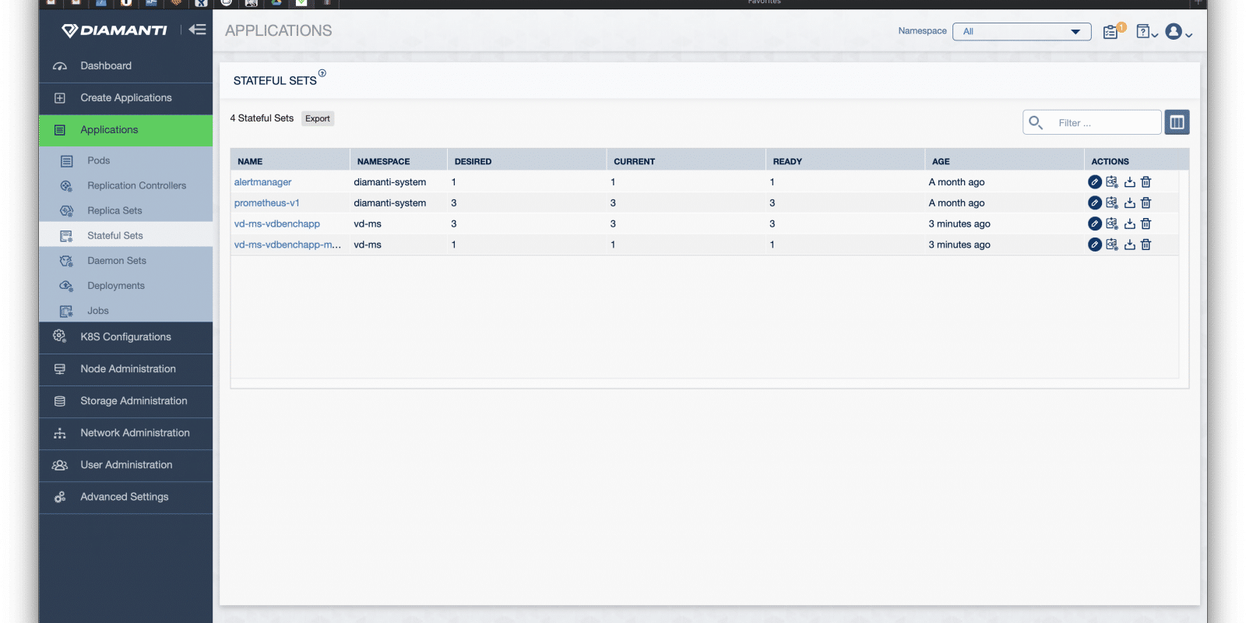
Task: Delete alertmanager with the trash icon
Action: (1146, 182)
